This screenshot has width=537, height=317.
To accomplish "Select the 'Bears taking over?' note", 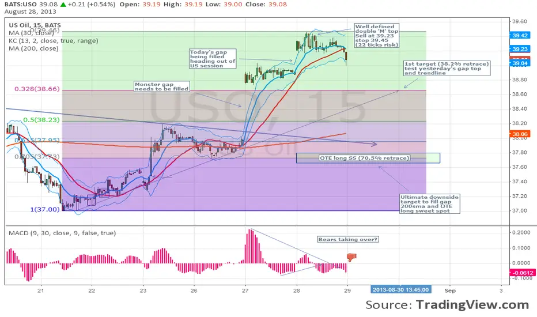I will pyautogui.click(x=347, y=239).
